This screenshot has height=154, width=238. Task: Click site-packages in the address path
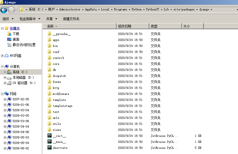pyautogui.click(x=184, y=10)
